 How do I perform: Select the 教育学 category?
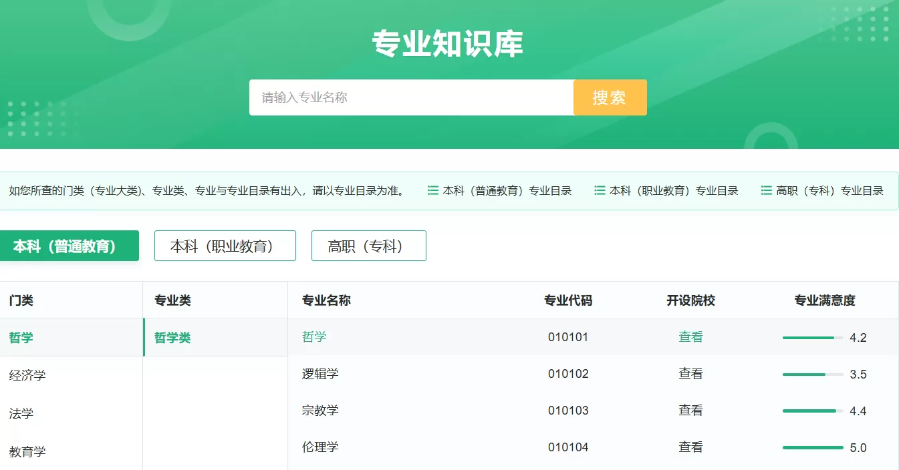pos(27,451)
